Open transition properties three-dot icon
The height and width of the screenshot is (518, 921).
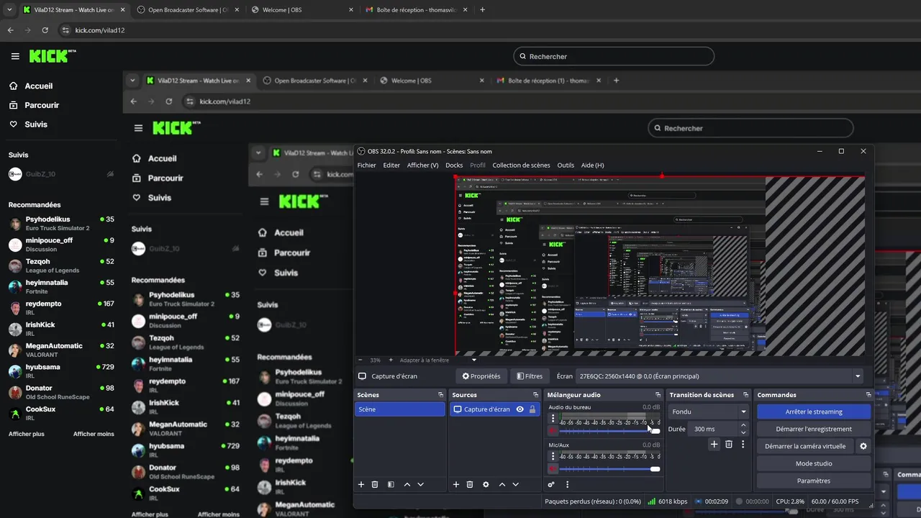[x=743, y=445]
